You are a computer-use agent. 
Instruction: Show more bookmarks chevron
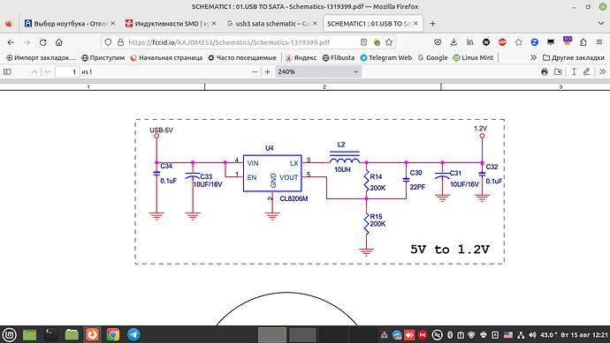coord(533,57)
